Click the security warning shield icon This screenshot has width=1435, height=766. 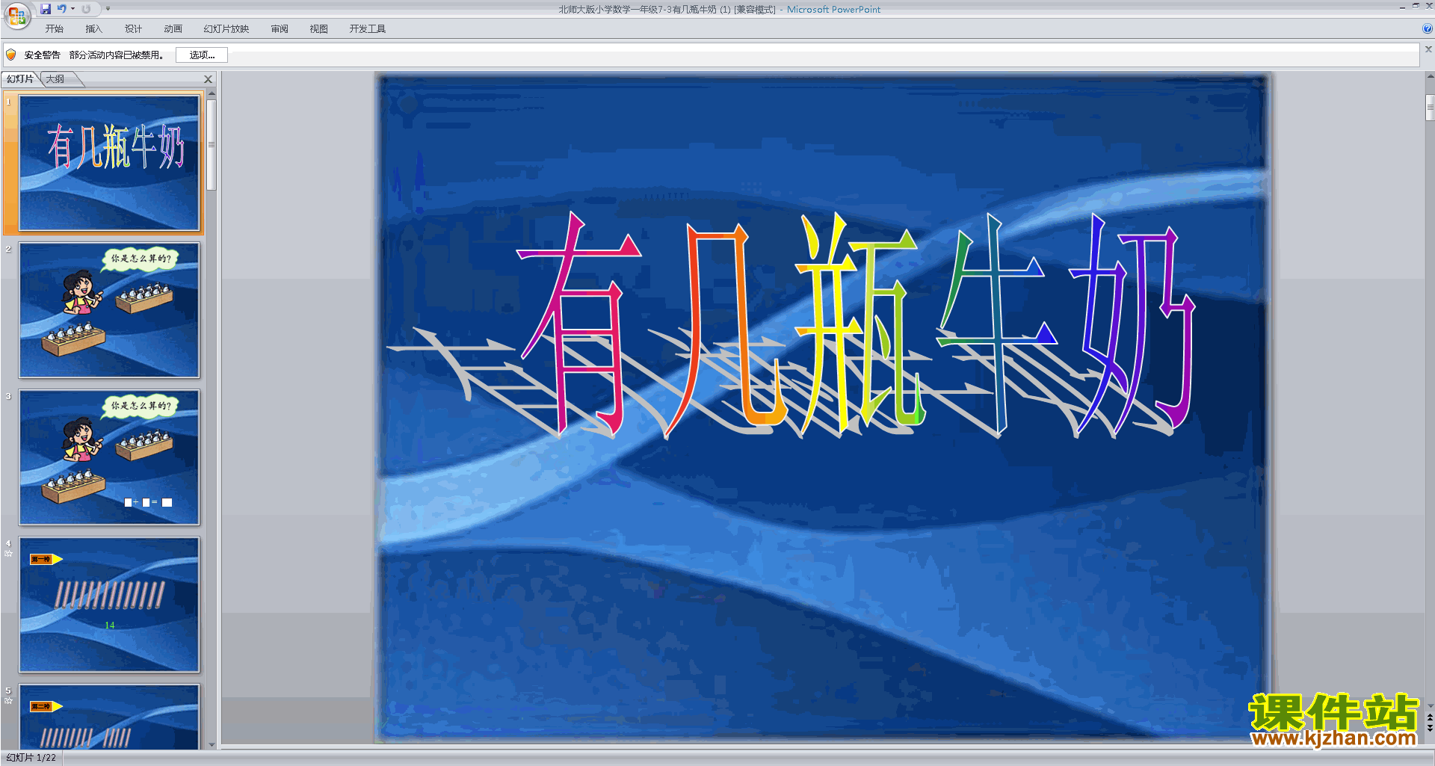click(10, 55)
